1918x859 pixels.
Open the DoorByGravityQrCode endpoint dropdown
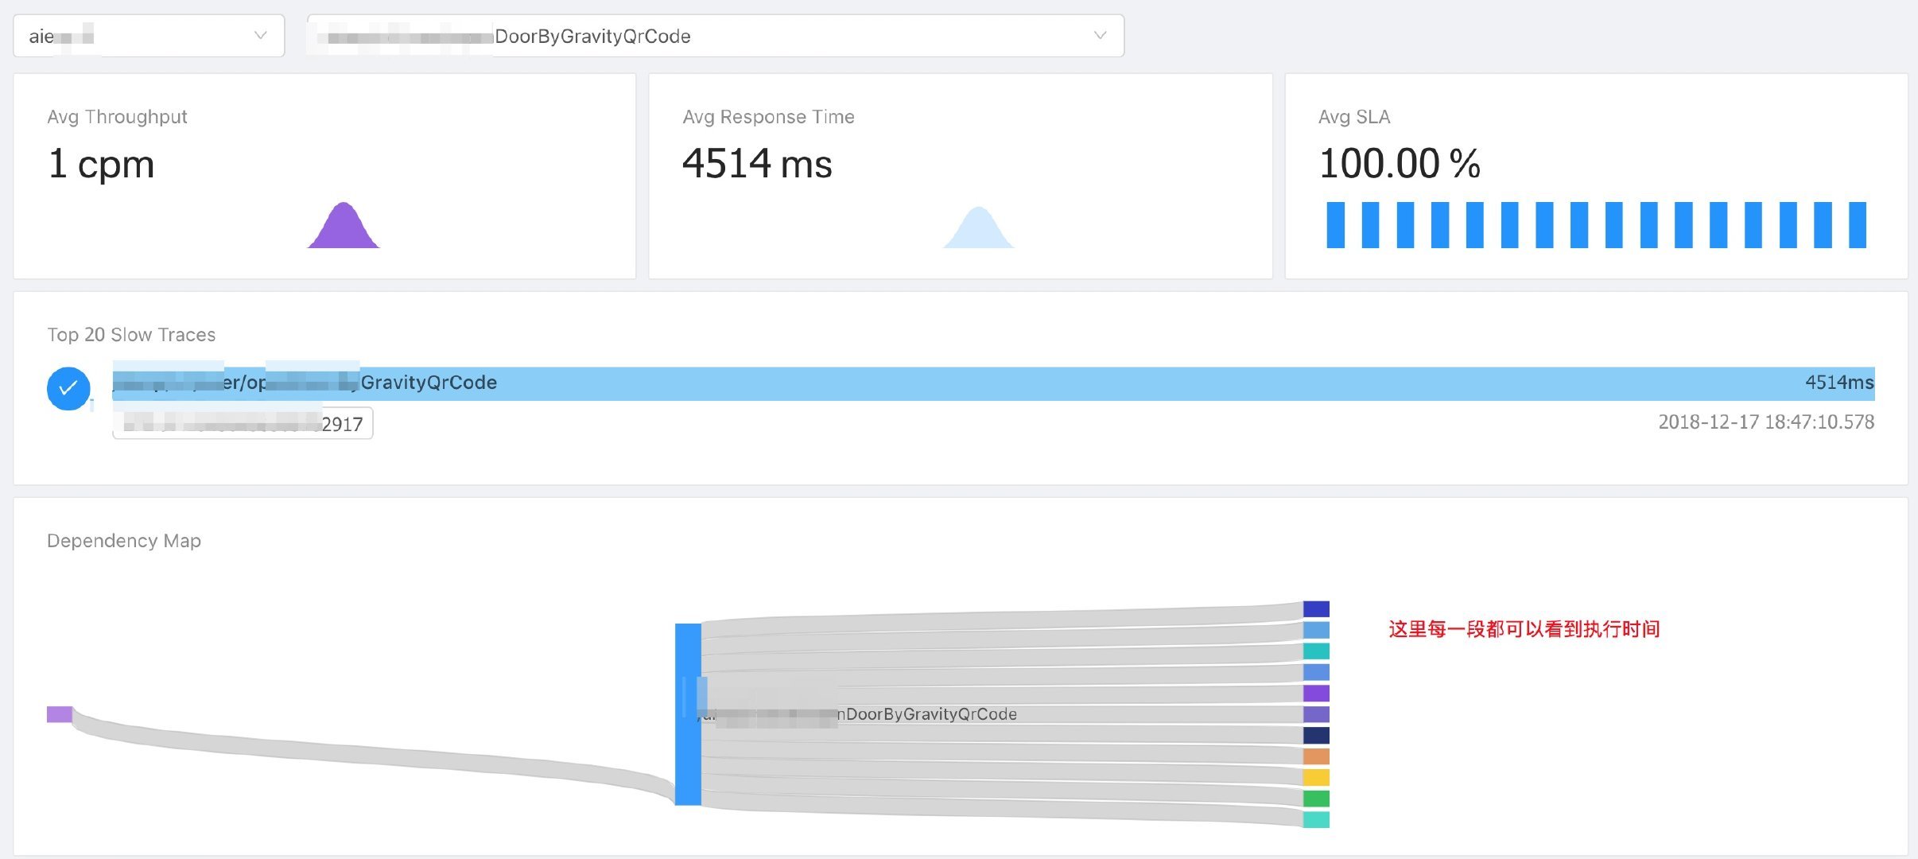coord(715,36)
